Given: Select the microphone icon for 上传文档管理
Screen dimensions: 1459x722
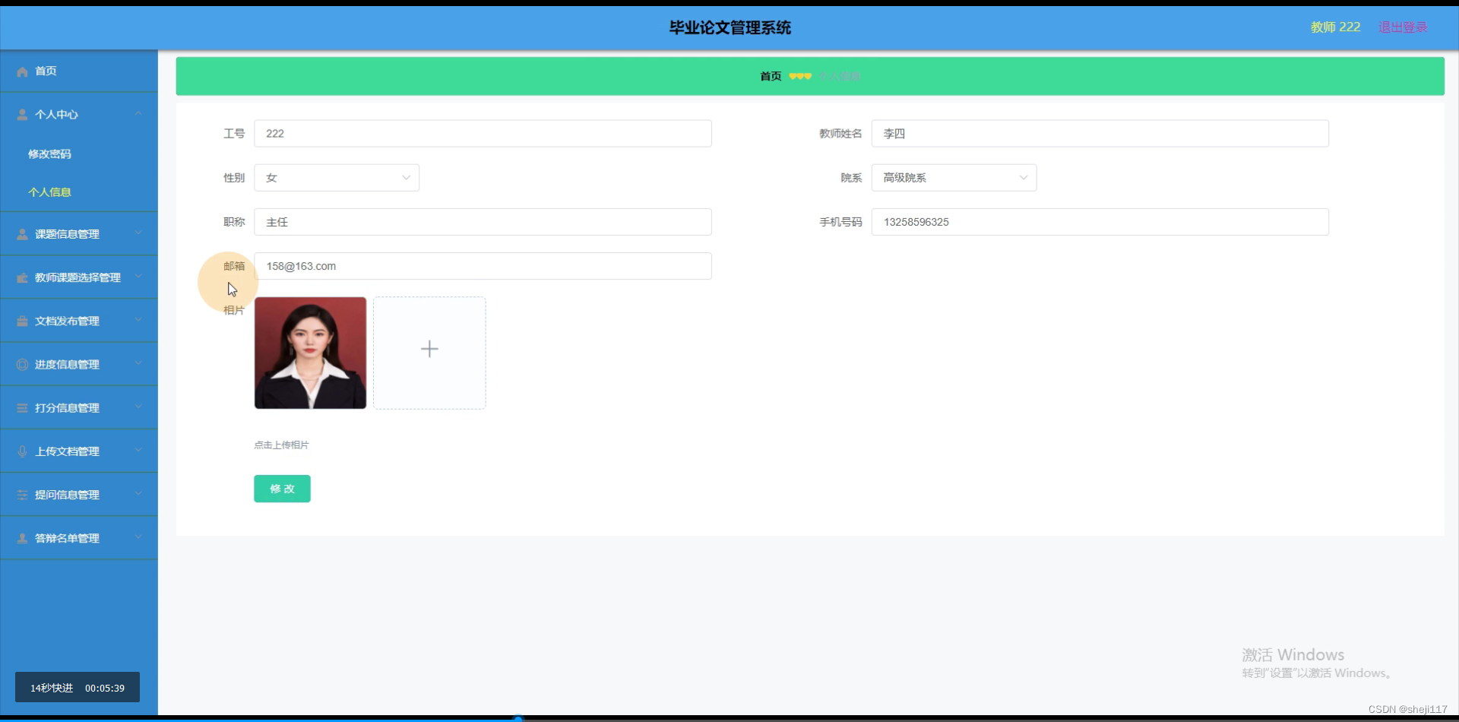Looking at the screenshot, I should coord(21,450).
